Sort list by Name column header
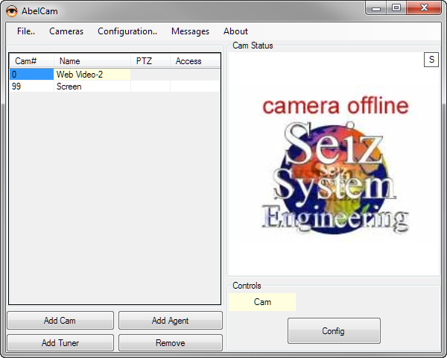This screenshot has width=447, height=358. [x=92, y=61]
